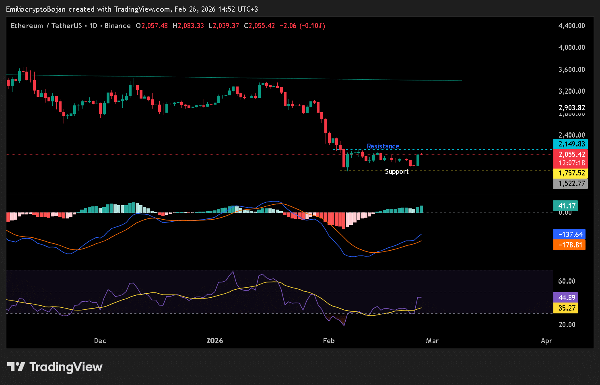
Task: Click the MACD value 41.17
Action: point(566,205)
